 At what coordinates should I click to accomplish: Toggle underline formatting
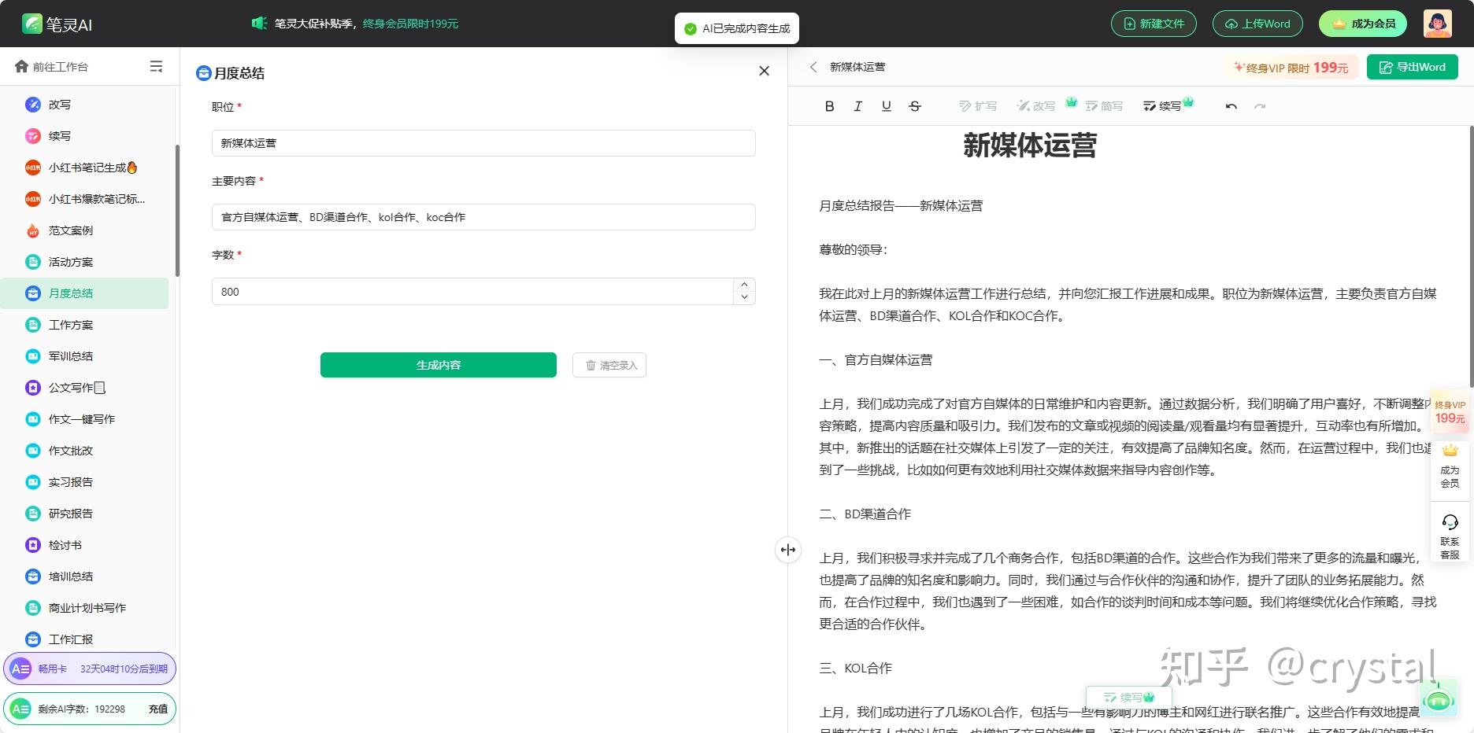pos(886,106)
